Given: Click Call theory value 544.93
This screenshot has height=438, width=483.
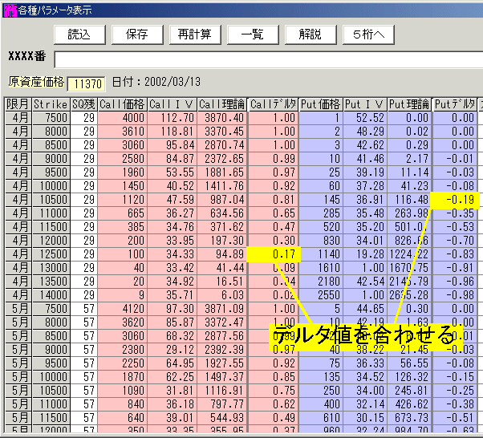Looking at the screenshot, I should tap(221, 418).
